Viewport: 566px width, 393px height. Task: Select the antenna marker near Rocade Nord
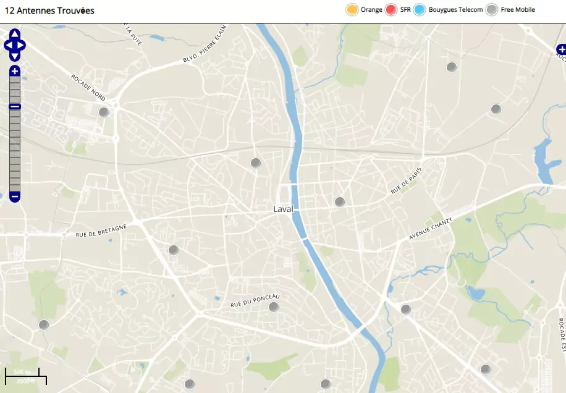pyautogui.click(x=104, y=112)
